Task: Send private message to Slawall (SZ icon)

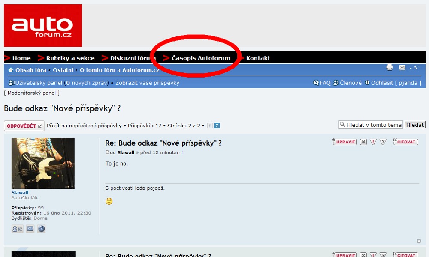Action: pyautogui.click(x=18, y=229)
